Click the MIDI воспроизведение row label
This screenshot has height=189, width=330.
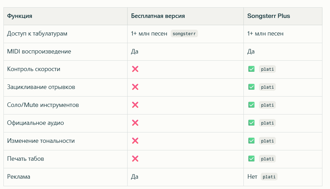coord(39,51)
